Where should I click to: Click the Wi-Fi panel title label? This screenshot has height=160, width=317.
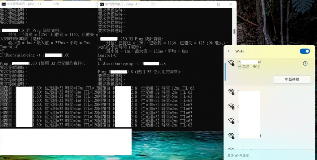(239, 51)
